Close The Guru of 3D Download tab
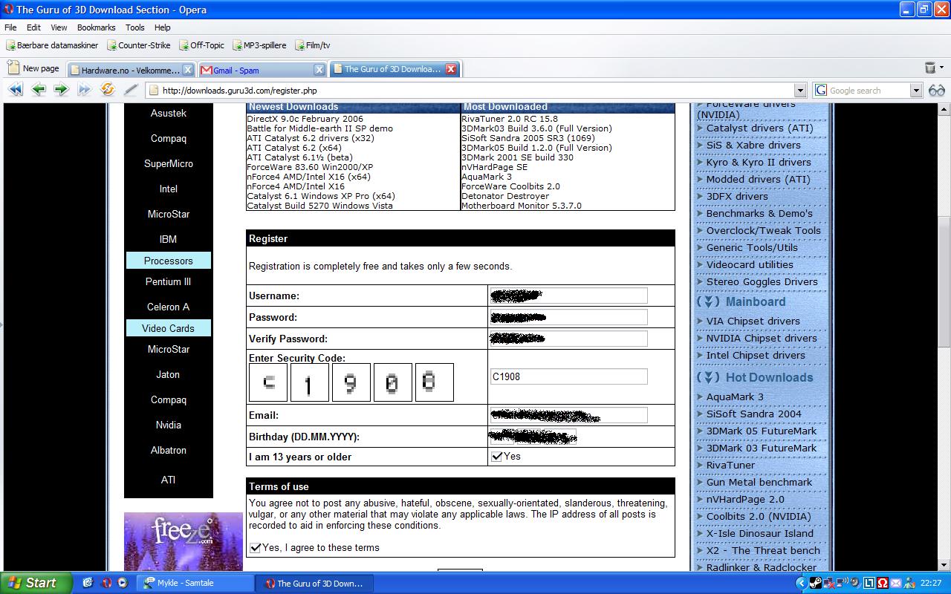This screenshot has width=951, height=594. click(x=451, y=69)
